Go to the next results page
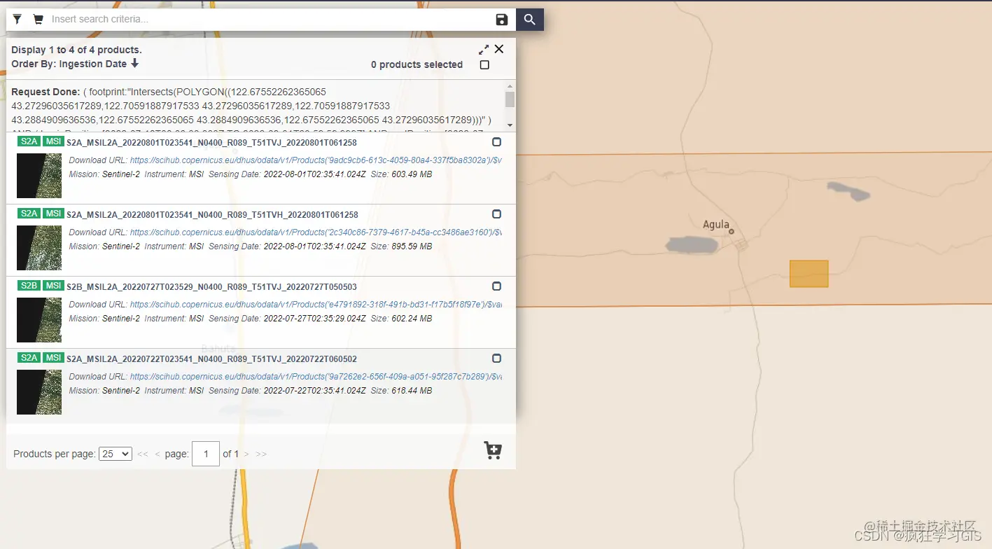 (x=246, y=454)
